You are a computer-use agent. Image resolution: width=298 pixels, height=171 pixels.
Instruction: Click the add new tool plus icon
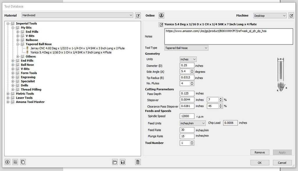(8, 162)
